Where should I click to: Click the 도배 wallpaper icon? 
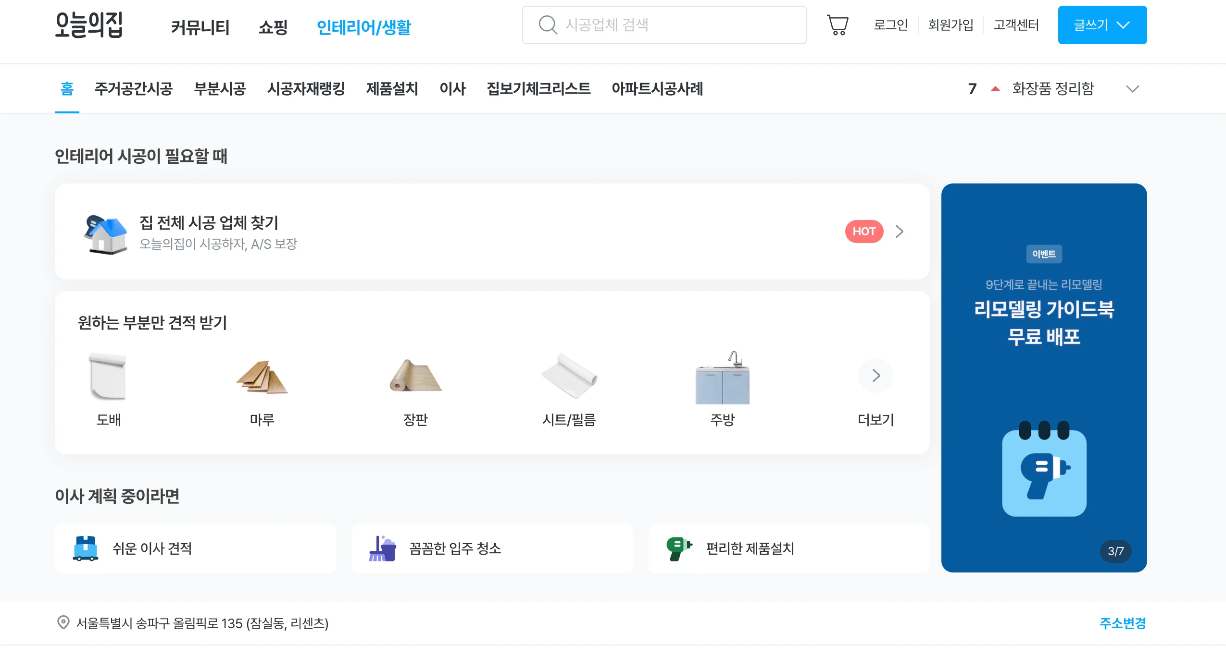click(x=108, y=377)
